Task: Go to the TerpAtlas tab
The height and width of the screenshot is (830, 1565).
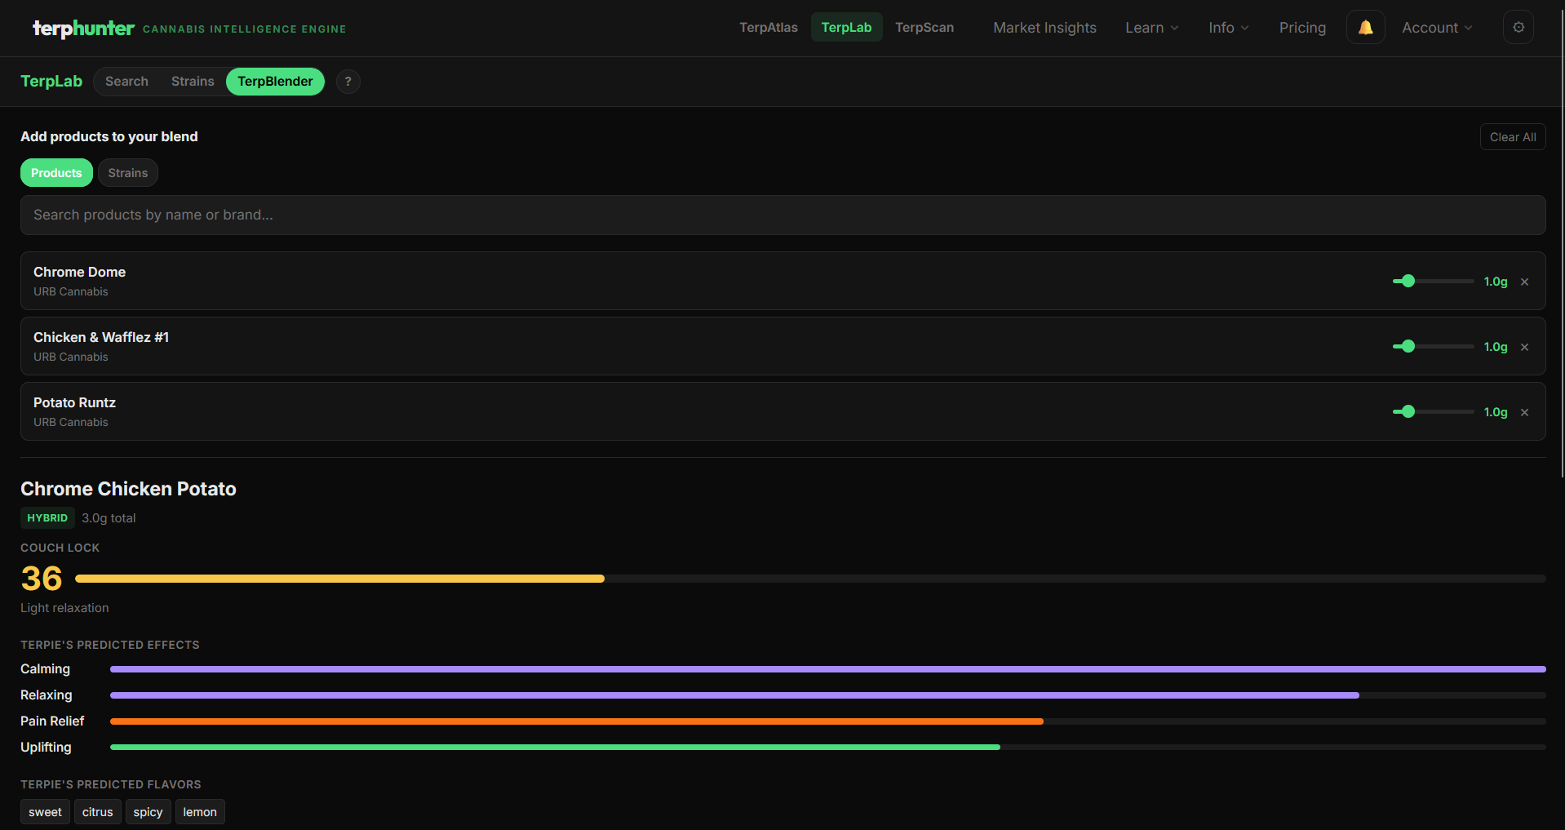Action: pyautogui.click(x=768, y=28)
